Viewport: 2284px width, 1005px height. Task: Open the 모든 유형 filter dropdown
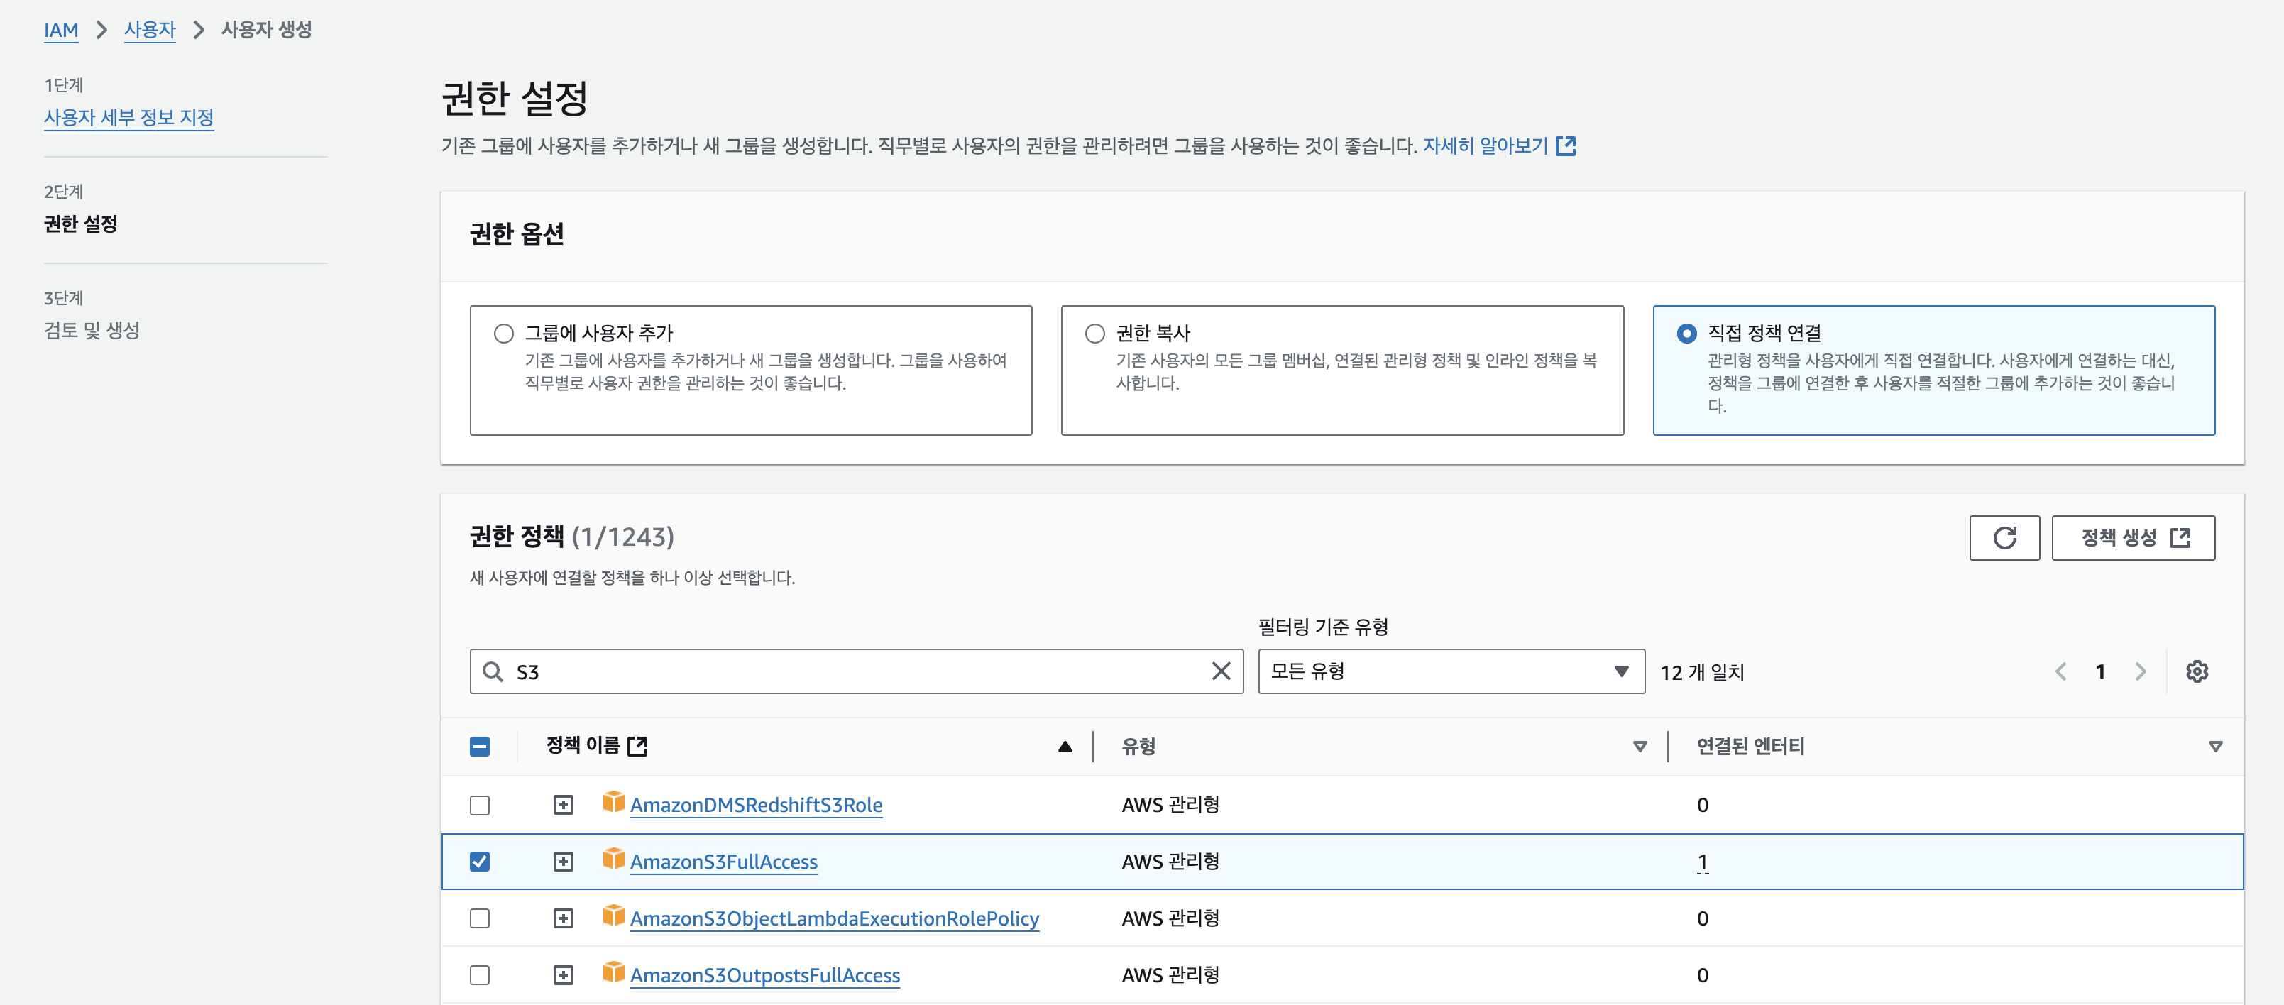tap(1451, 671)
